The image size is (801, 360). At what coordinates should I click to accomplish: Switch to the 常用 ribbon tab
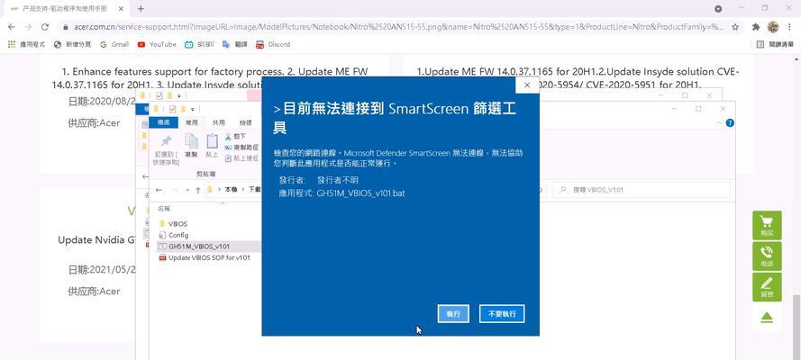[x=192, y=122]
